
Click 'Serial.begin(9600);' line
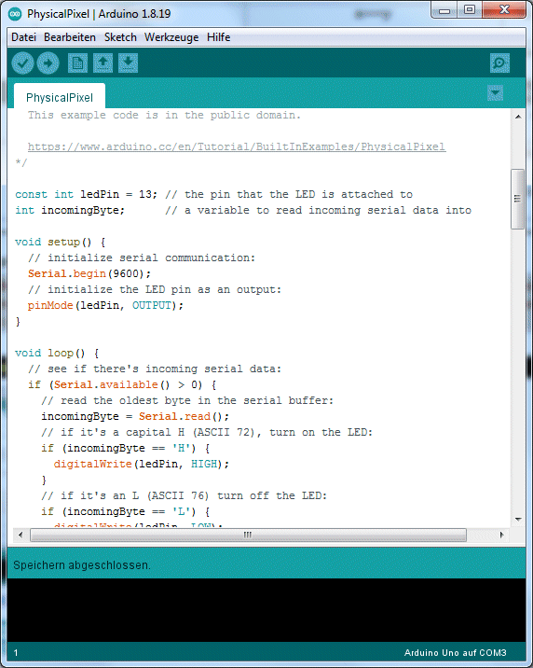pos(89,273)
